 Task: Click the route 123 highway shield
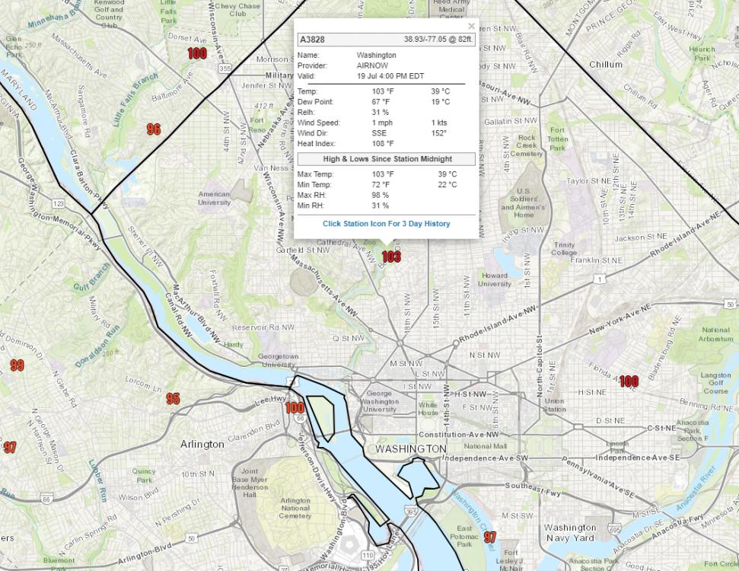[59, 203]
